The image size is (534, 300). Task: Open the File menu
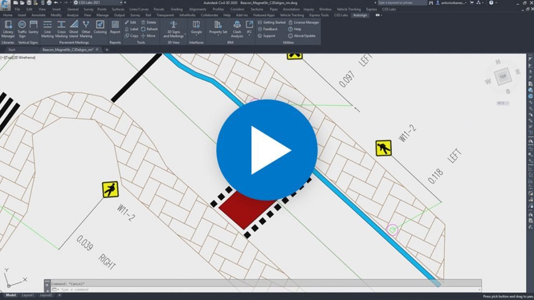(x=17, y=9)
